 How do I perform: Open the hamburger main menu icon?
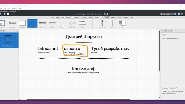1,14
